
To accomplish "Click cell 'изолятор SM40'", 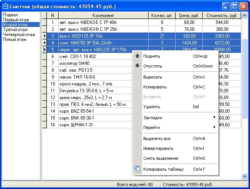I will 95,63.
